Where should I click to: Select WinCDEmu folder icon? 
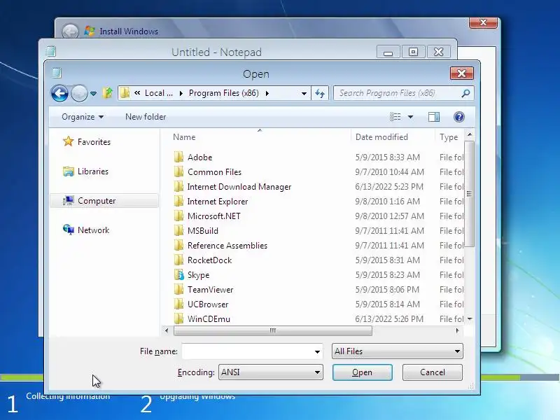tap(178, 318)
